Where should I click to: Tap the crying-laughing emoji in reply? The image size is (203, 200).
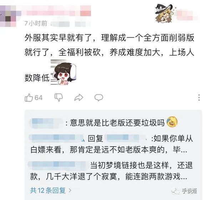172,122
